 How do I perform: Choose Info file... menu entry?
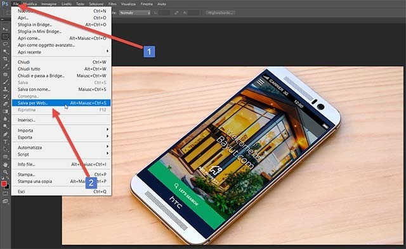click(61, 164)
